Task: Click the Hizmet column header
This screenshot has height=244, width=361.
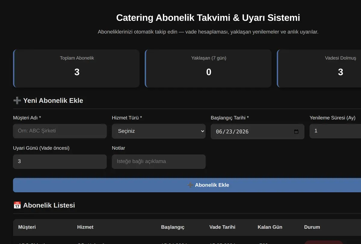Action: [85, 227]
